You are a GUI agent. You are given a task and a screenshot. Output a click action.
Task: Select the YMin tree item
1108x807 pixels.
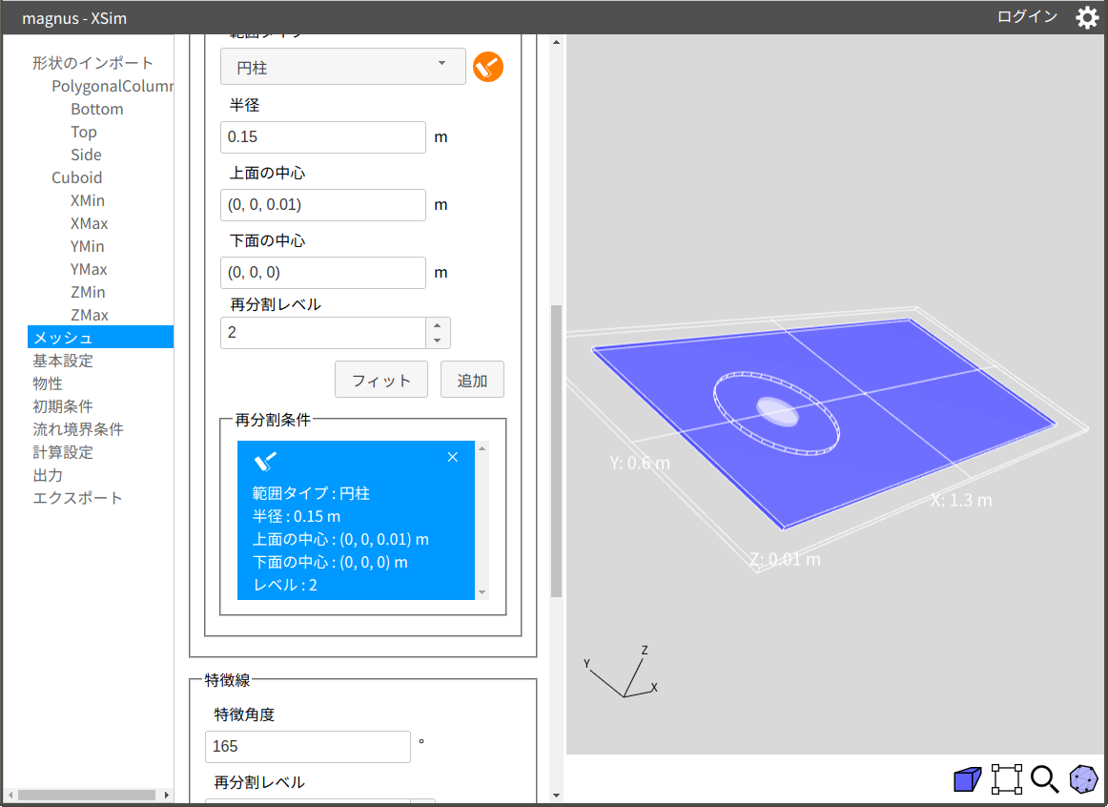pyautogui.click(x=87, y=247)
